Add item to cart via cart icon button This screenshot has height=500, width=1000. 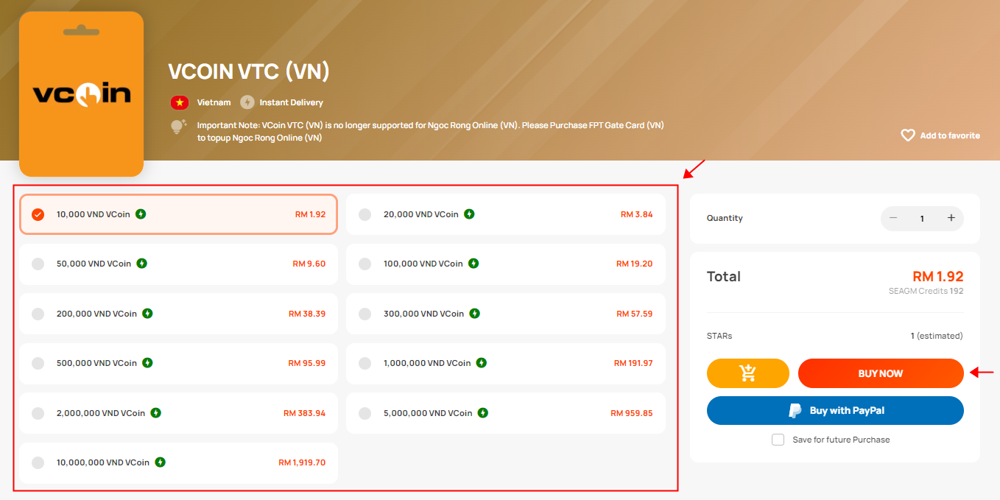tap(748, 373)
